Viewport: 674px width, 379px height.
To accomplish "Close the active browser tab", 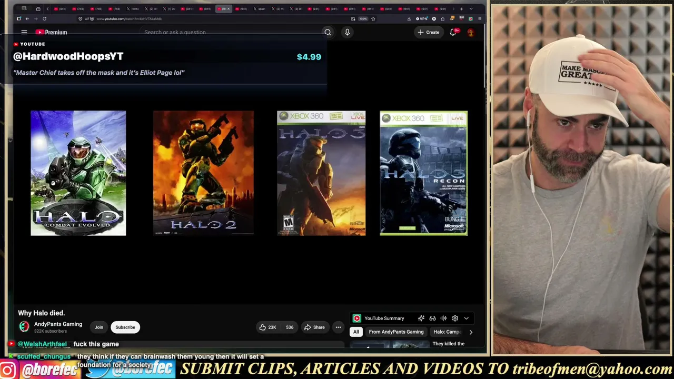I will coord(228,9).
